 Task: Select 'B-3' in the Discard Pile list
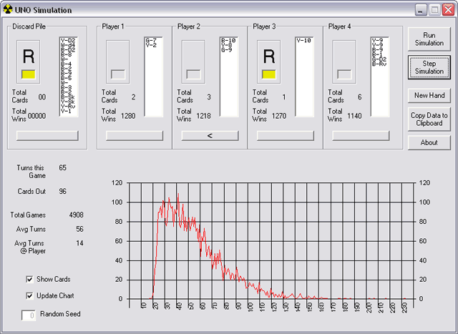coord(66,87)
